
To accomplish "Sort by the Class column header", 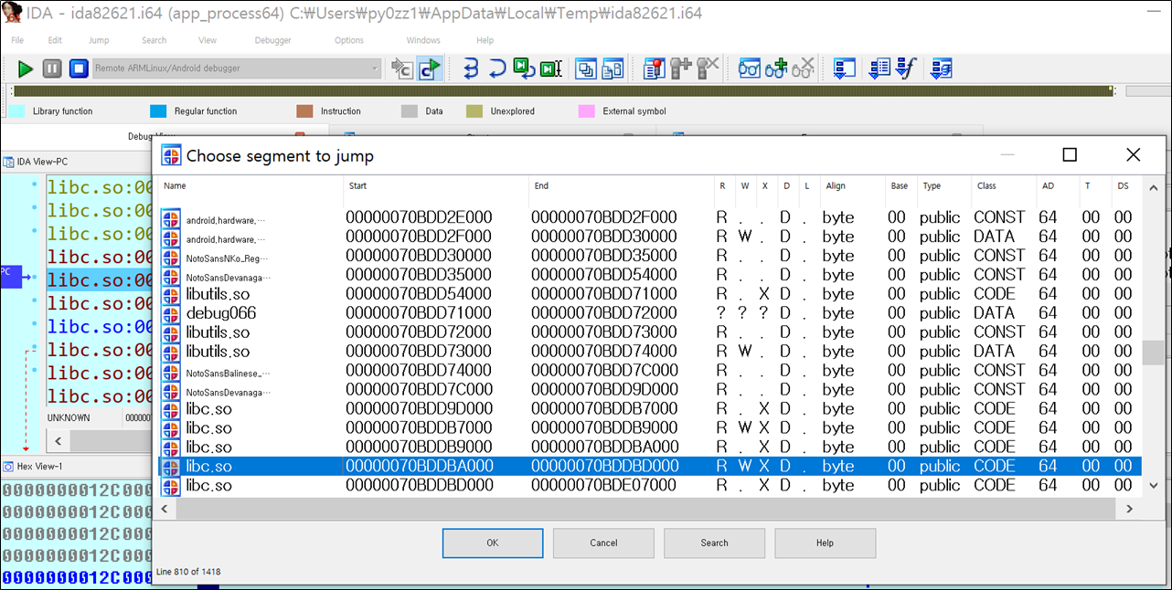I will pyautogui.click(x=1003, y=186).
